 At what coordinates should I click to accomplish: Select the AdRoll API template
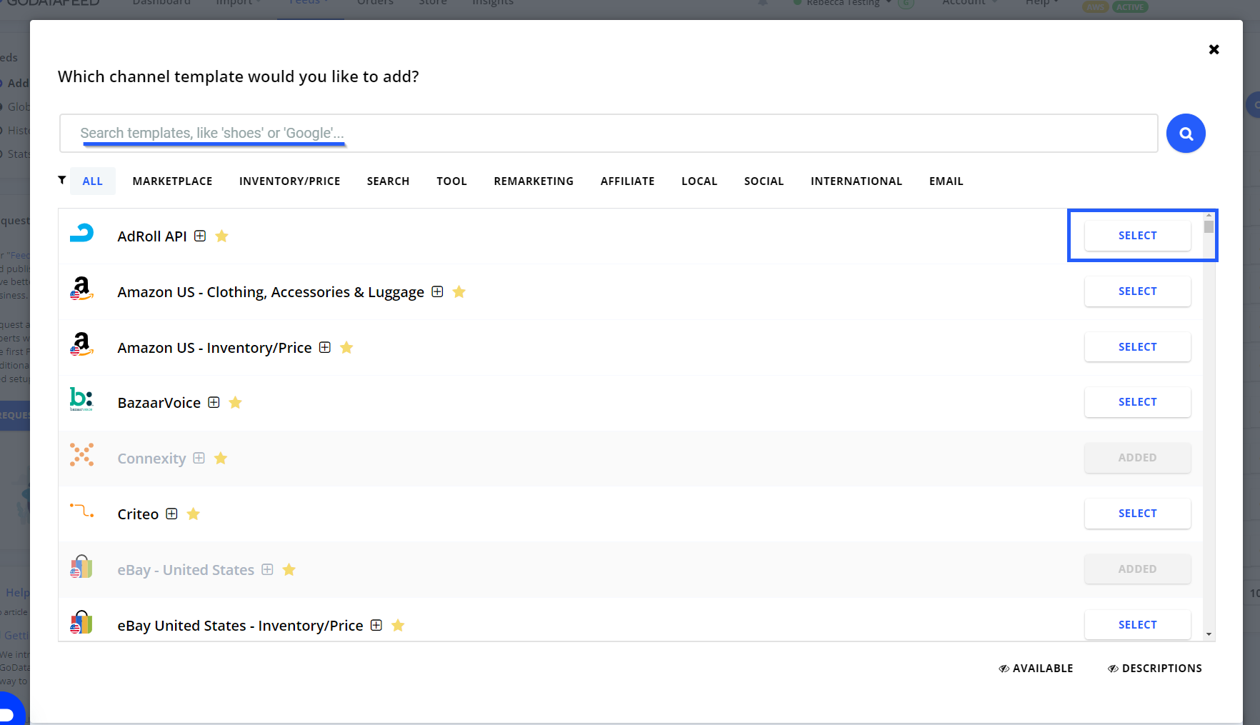click(x=1137, y=236)
